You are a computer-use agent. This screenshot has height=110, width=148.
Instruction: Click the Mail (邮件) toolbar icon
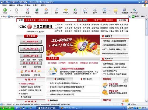pos(85,10)
